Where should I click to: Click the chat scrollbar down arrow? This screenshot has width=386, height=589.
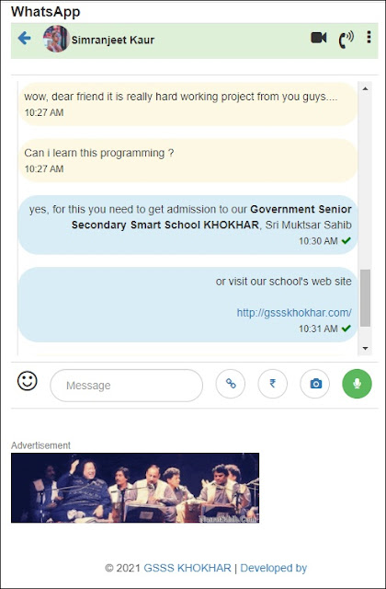(x=365, y=348)
